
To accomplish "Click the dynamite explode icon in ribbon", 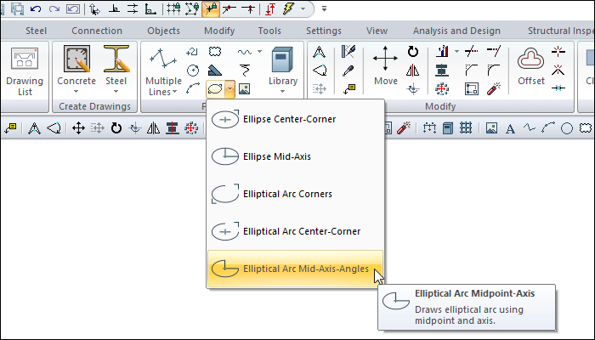I will coord(494,88).
